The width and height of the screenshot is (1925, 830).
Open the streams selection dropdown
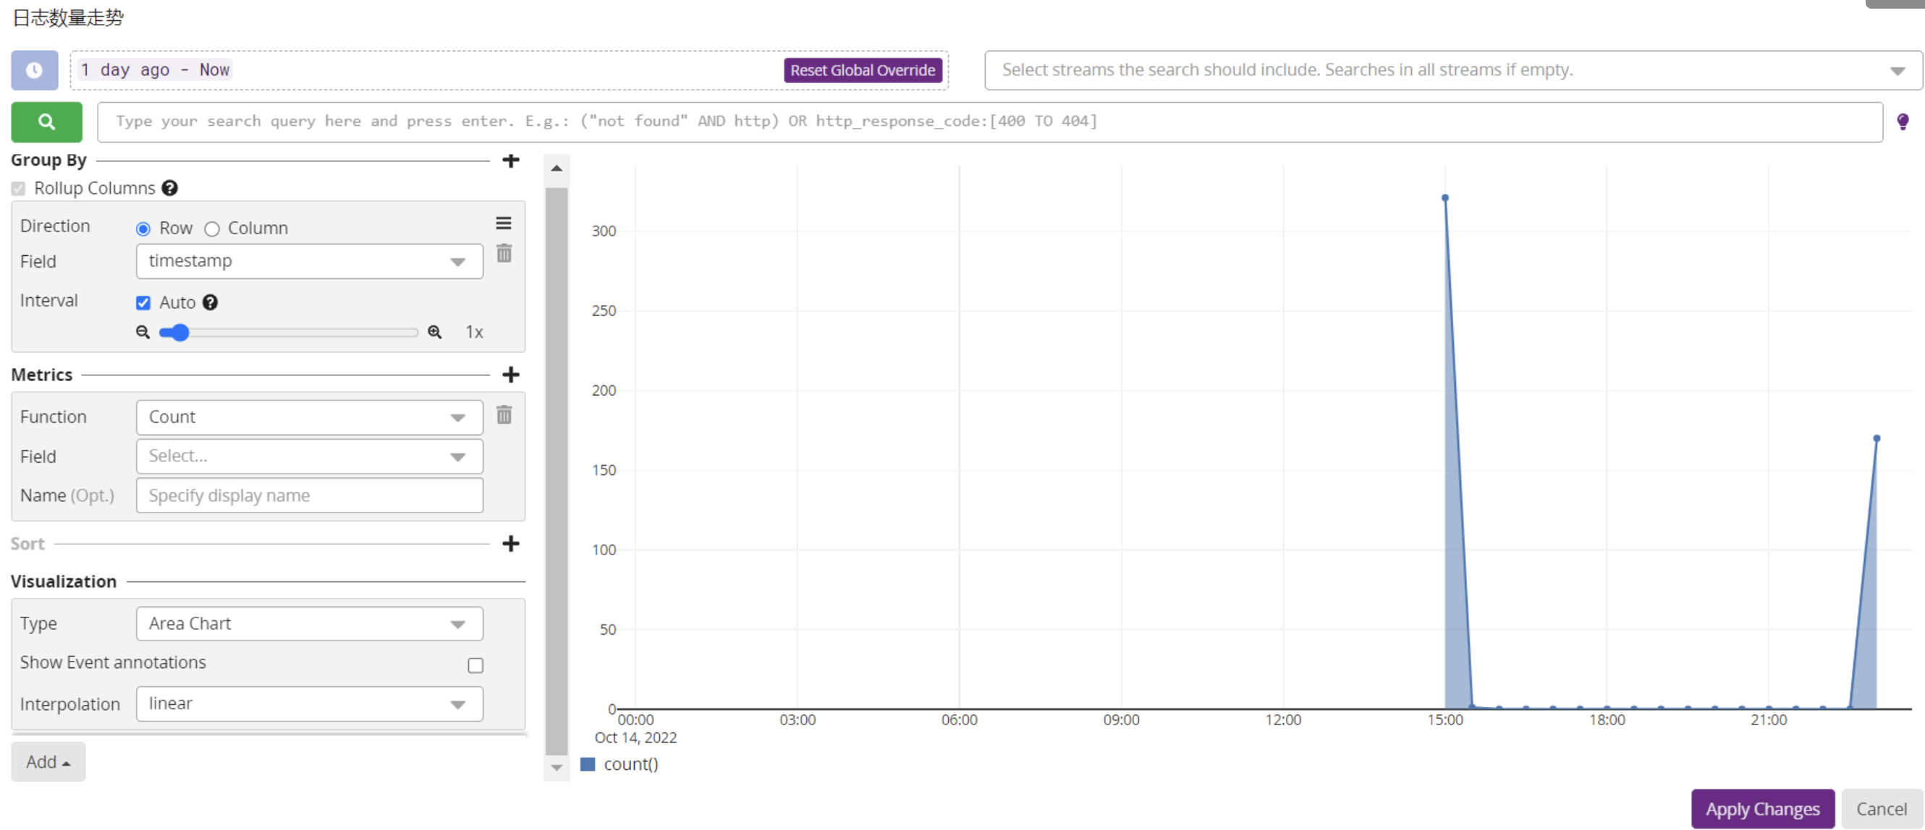[1452, 70]
